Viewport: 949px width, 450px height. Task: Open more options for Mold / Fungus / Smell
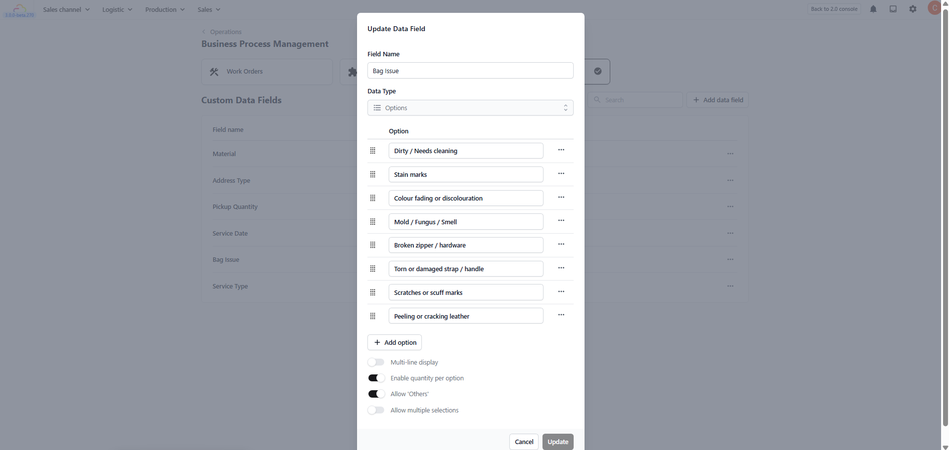pyautogui.click(x=561, y=220)
